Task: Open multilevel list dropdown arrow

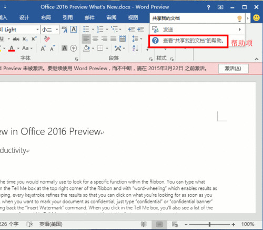Action: 120,30
